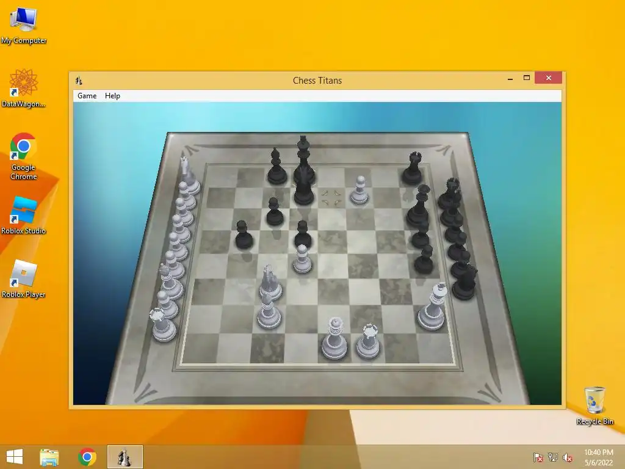
Task: Launch Chrome from the taskbar
Action: (87, 457)
